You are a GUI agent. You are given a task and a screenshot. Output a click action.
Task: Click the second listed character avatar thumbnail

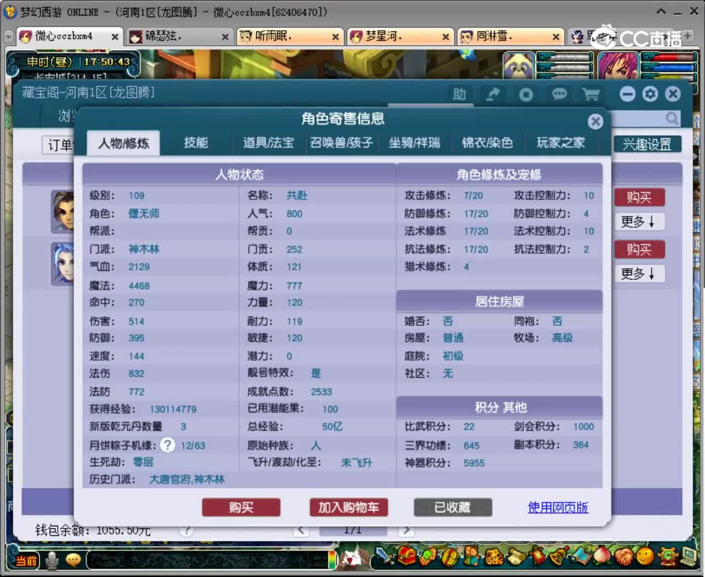[x=62, y=264]
